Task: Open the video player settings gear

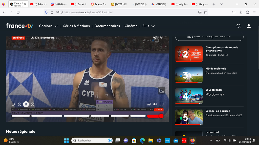Action: pyautogui.click(x=162, y=38)
